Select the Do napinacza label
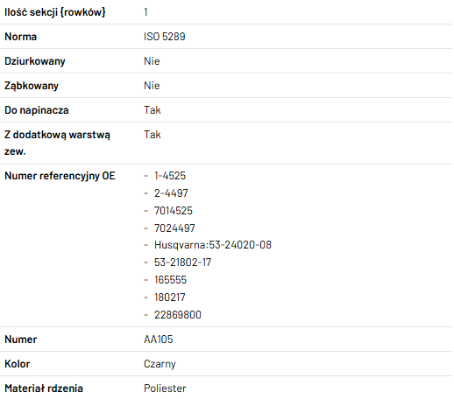454x399 pixels. coord(37,110)
